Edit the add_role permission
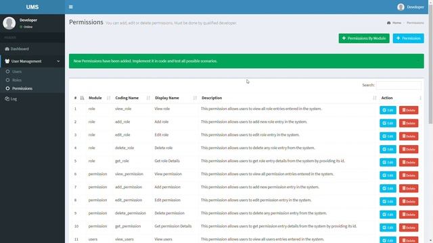 [388, 123]
